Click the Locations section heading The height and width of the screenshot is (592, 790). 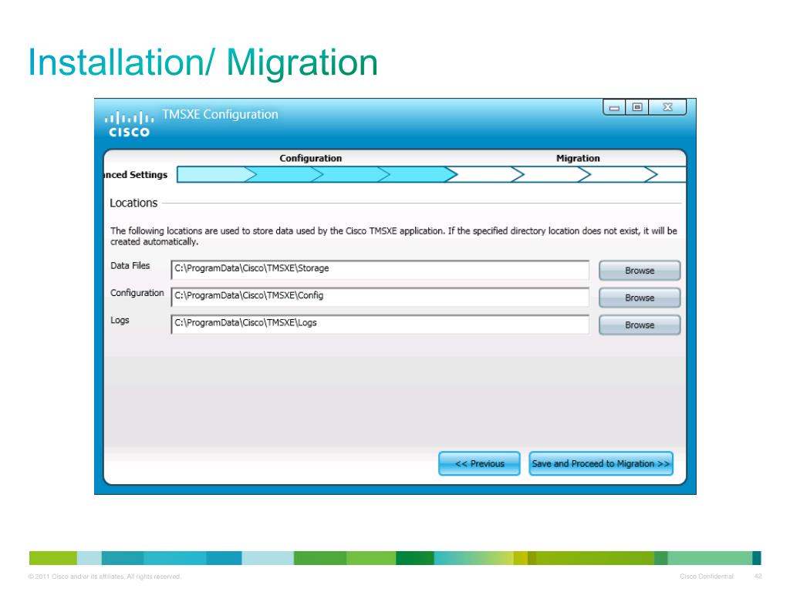(133, 203)
